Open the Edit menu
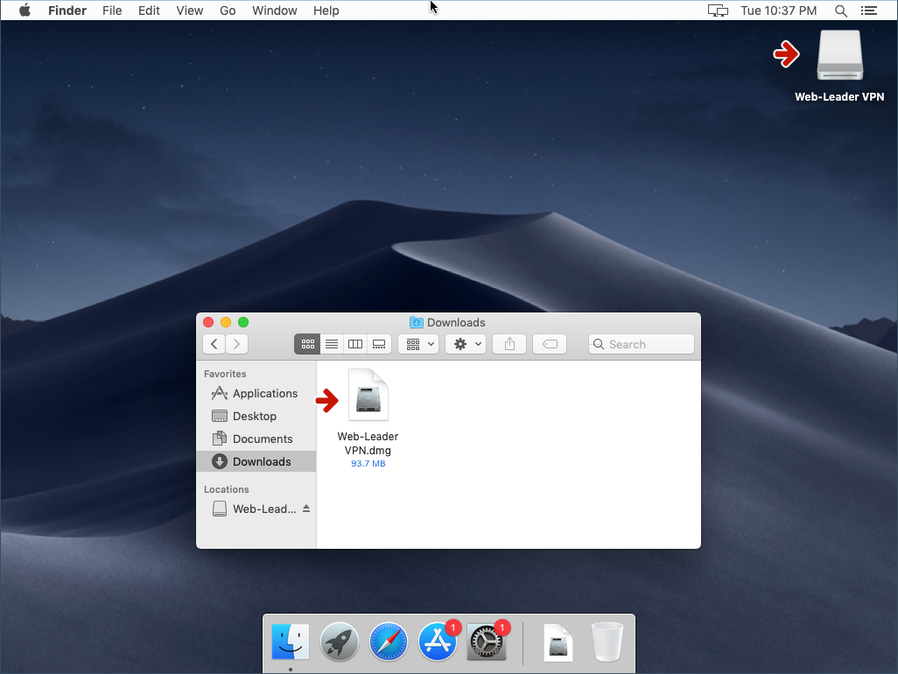This screenshot has height=674, width=898. [x=149, y=11]
